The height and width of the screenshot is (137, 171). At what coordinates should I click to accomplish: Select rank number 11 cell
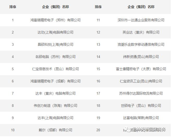(98, 20)
